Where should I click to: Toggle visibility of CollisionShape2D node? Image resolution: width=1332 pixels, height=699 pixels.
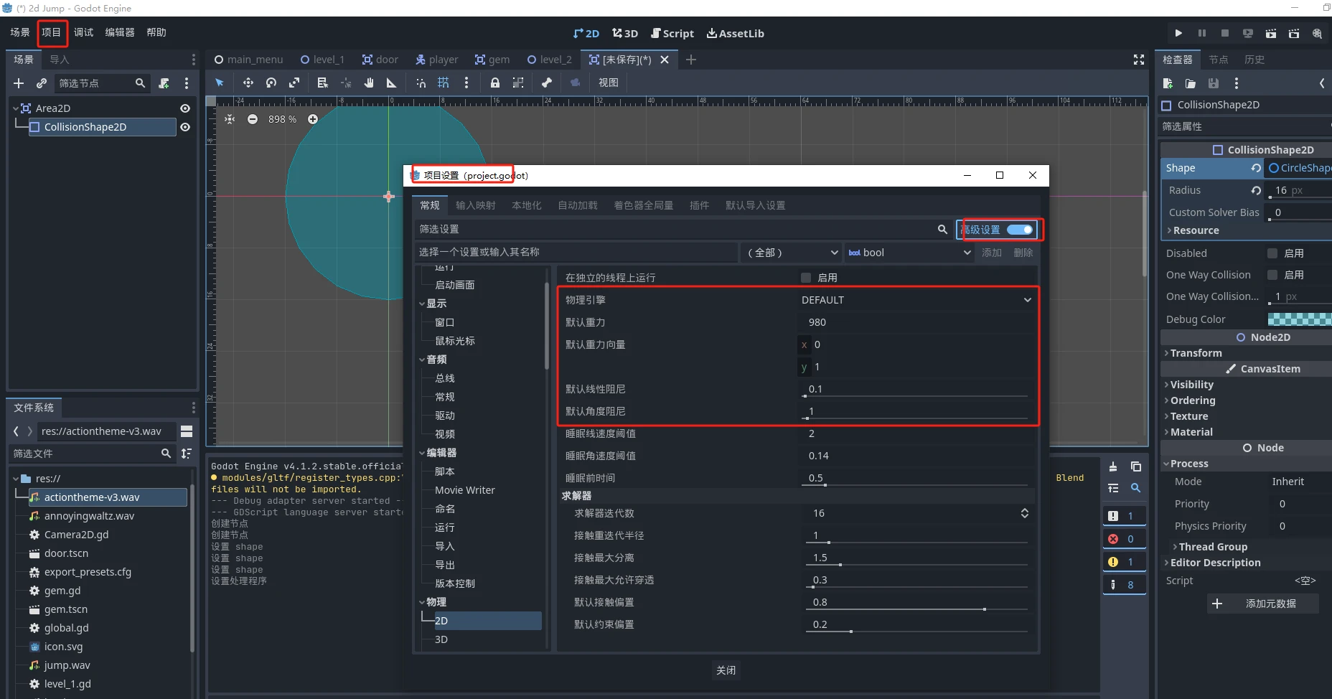click(184, 127)
